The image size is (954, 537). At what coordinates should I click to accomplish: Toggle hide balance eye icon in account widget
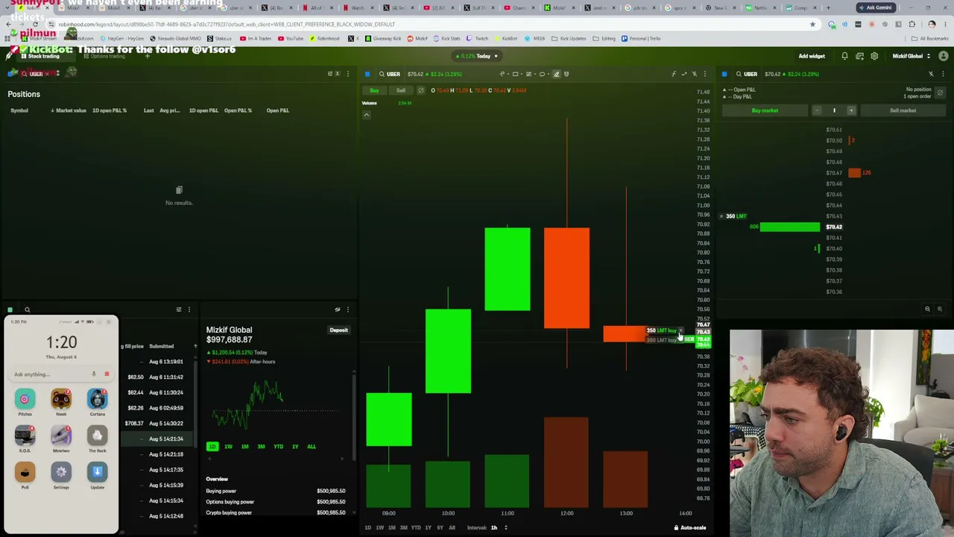[x=337, y=310]
